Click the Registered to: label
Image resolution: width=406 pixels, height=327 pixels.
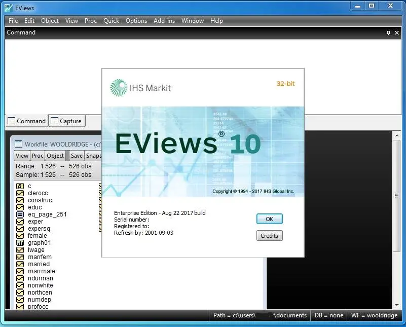(132, 226)
